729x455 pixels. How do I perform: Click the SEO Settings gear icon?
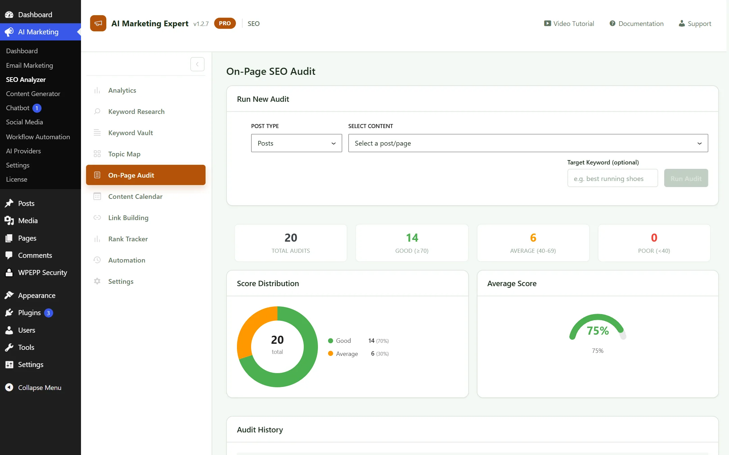(97, 281)
